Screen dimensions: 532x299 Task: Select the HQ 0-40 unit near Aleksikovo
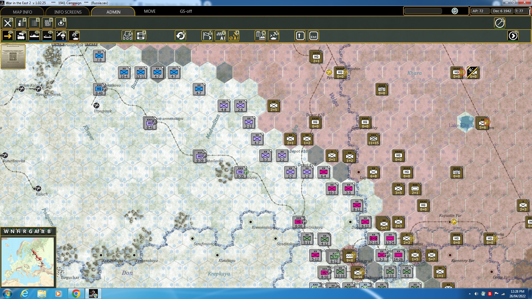point(99,89)
